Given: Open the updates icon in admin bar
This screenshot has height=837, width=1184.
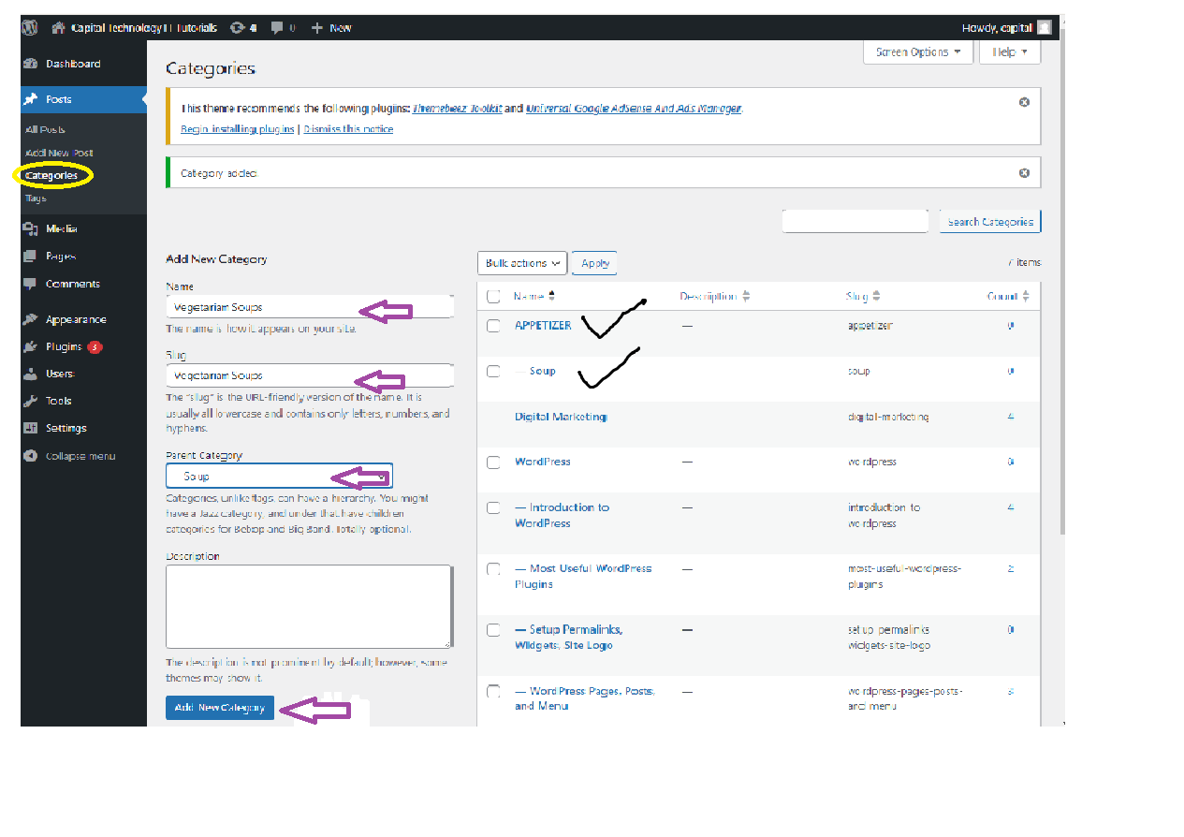Looking at the screenshot, I should [238, 28].
